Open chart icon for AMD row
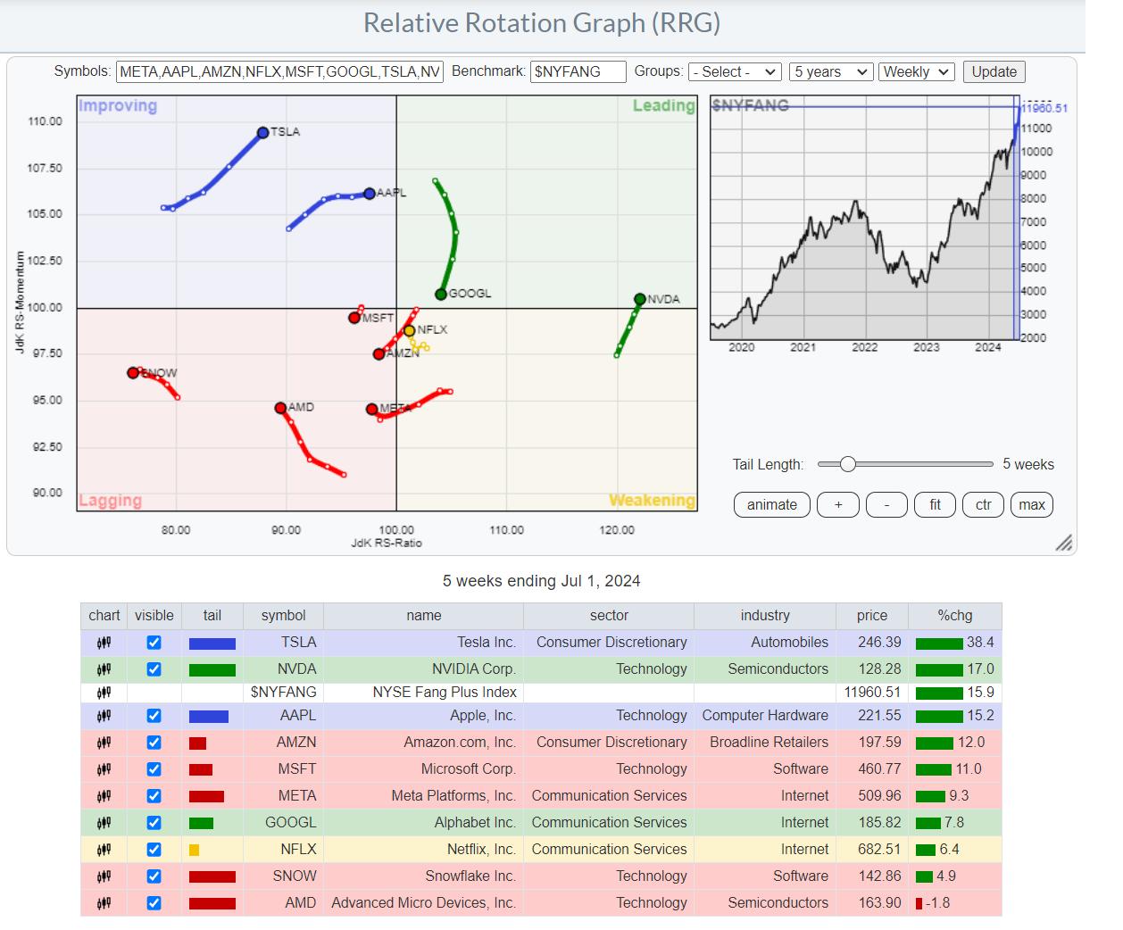The width and height of the screenshot is (1123, 930). point(104,903)
